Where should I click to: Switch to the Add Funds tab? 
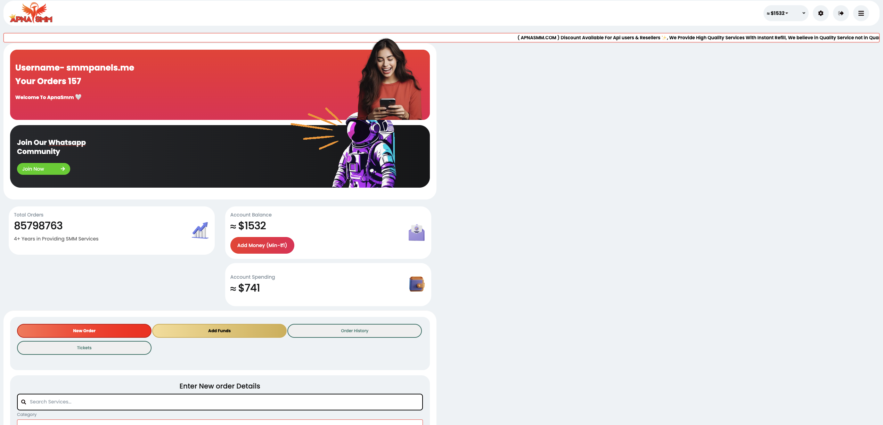coord(219,331)
